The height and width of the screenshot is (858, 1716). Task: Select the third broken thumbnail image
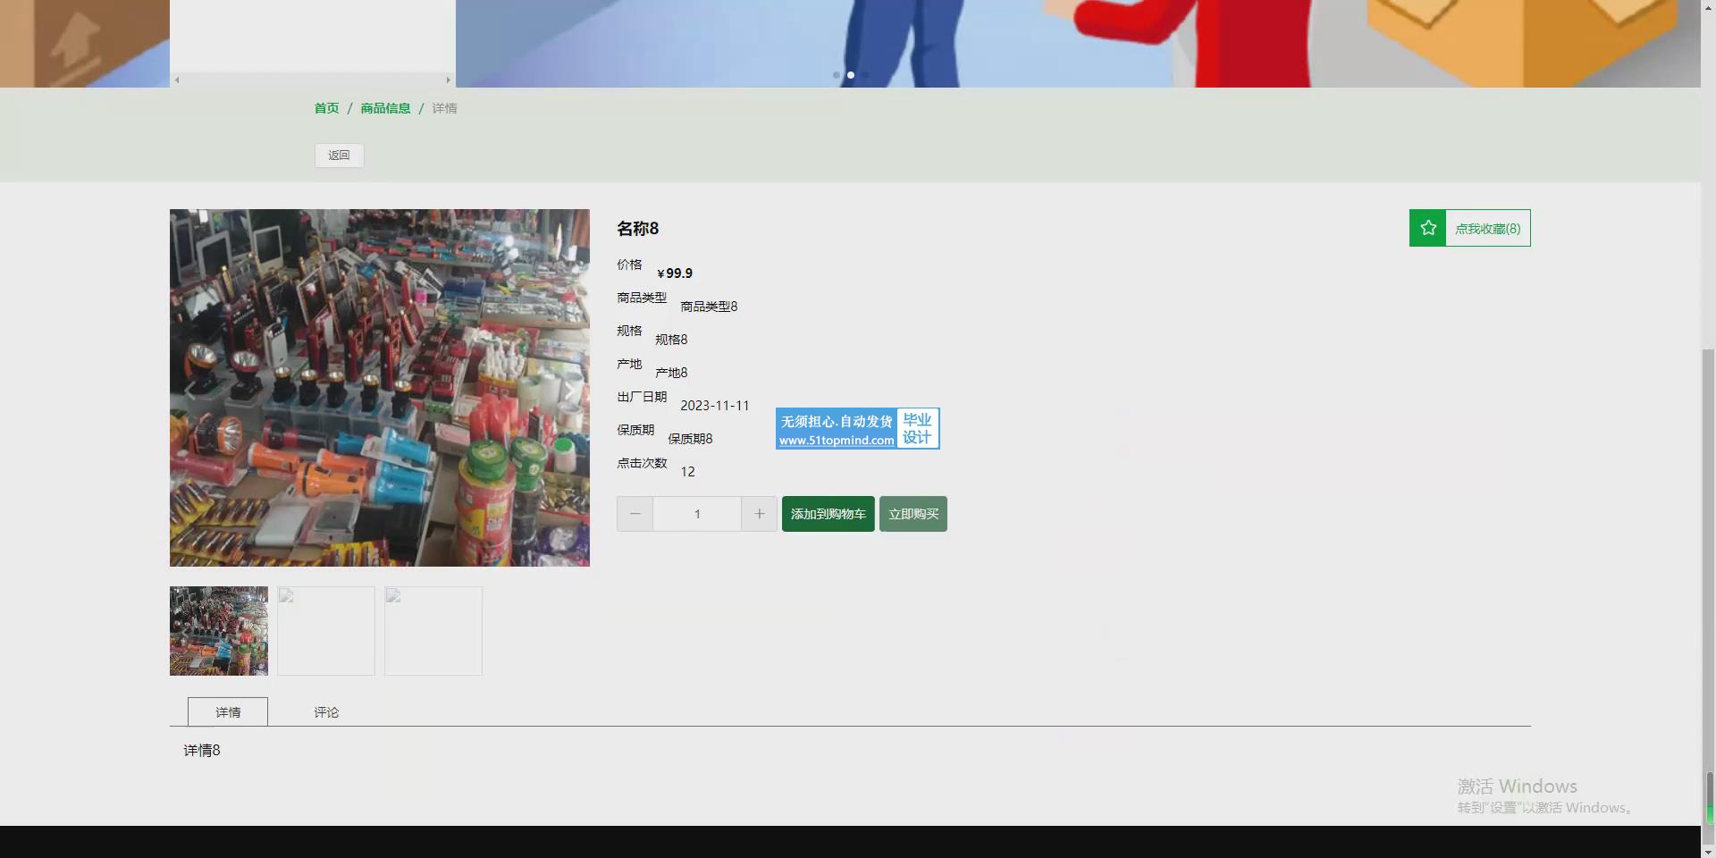tap(433, 631)
